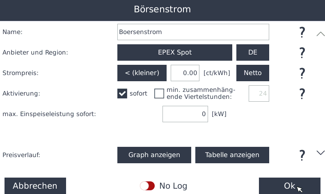
Task: Open help for Strompreis setting
Action: click(x=302, y=73)
